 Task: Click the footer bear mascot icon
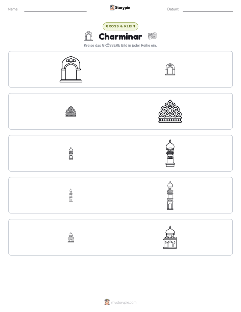107,302
